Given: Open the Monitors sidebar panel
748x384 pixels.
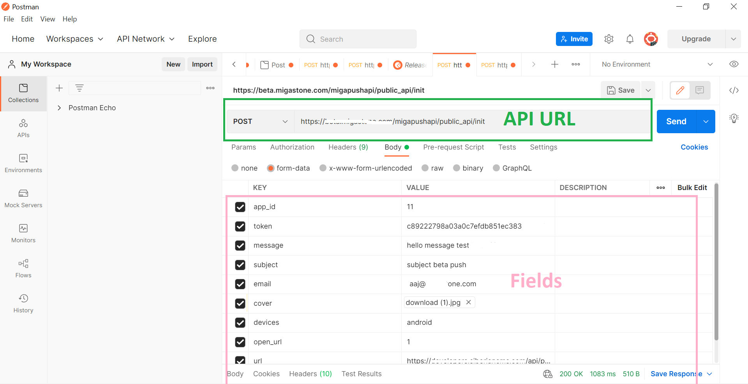Looking at the screenshot, I should click(x=23, y=234).
